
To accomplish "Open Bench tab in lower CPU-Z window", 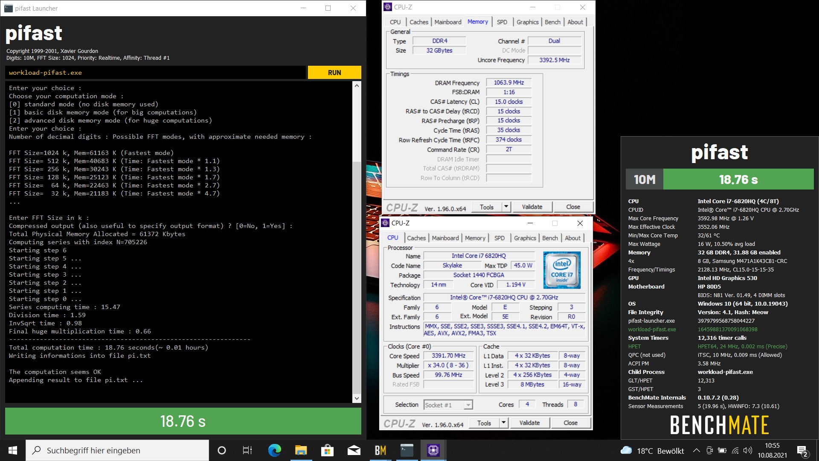I will pos(550,238).
